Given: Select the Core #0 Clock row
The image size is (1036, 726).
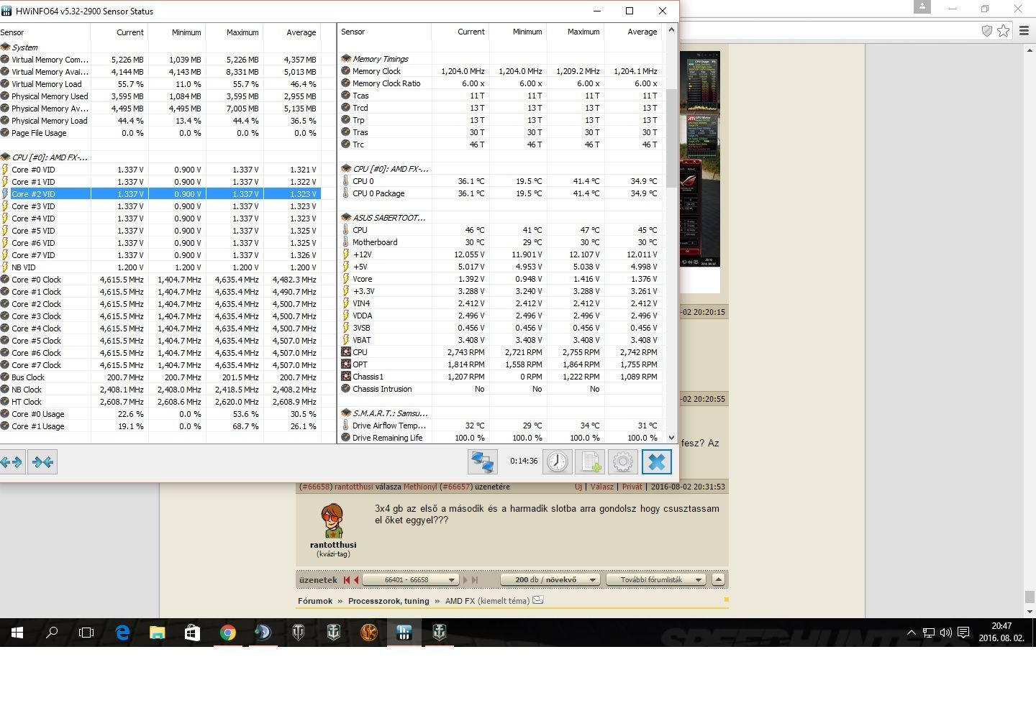Looking at the screenshot, I should (x=160, y=280).
